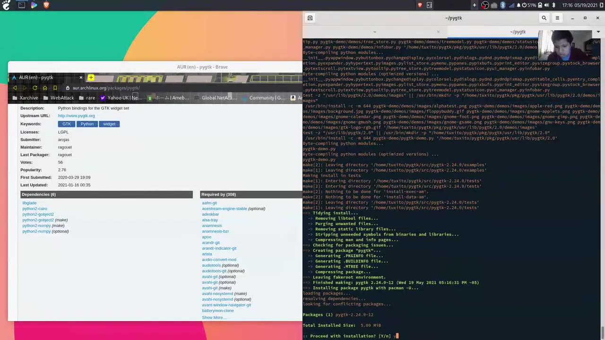Open anamnesis-bzr package link
The width and height of the screenshot is (605, 340).
point(215,231)
